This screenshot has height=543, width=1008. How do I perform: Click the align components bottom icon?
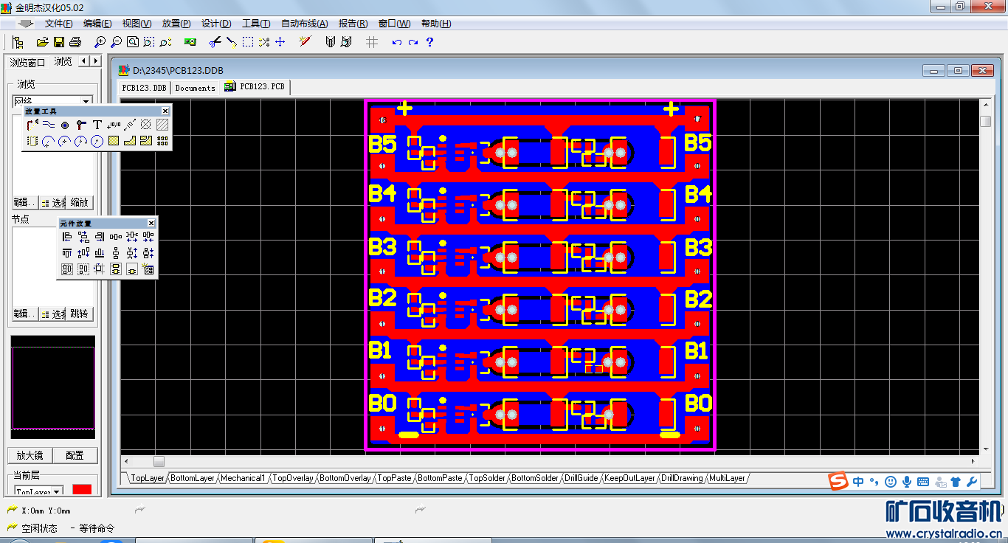pyautogui.click(x=100, y=253)
